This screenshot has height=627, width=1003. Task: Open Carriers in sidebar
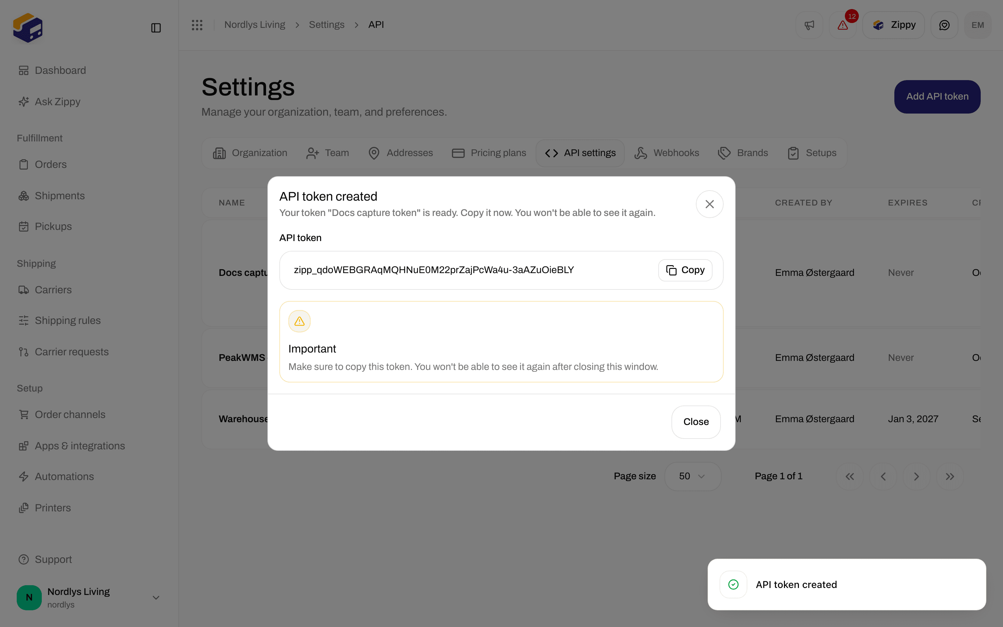point(45,290)
